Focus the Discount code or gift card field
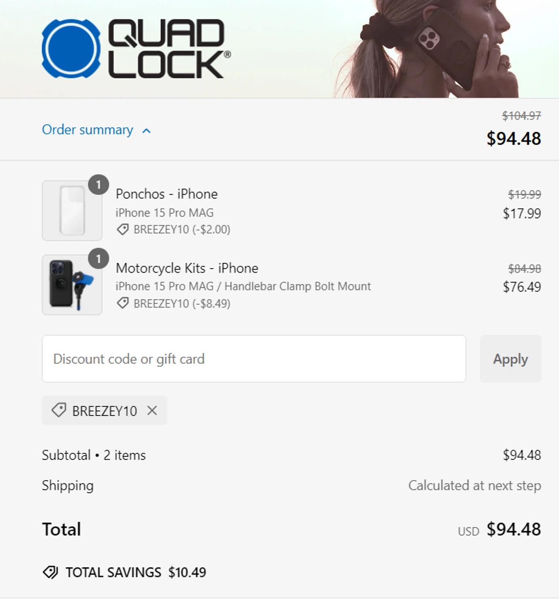The height and width of the screenshot is (608, 559). pos(254,359)
